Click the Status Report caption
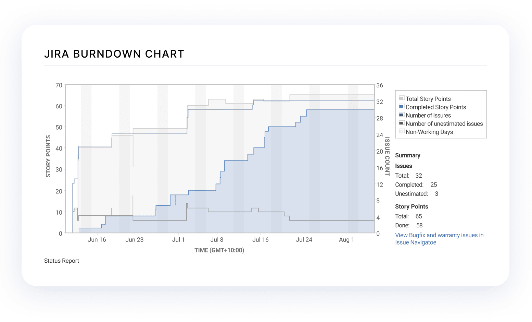The width and height of the screenshot is (532, 322). point(62,261)
